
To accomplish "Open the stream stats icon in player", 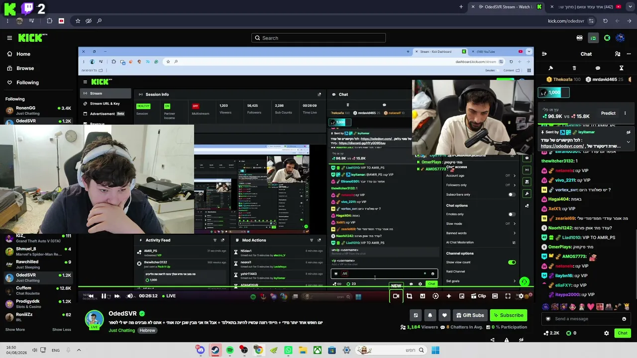I will [423, 296].
